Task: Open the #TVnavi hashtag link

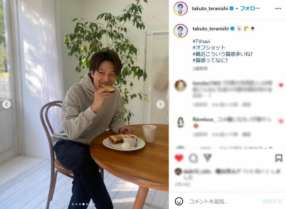Action: tap(202, 41)
